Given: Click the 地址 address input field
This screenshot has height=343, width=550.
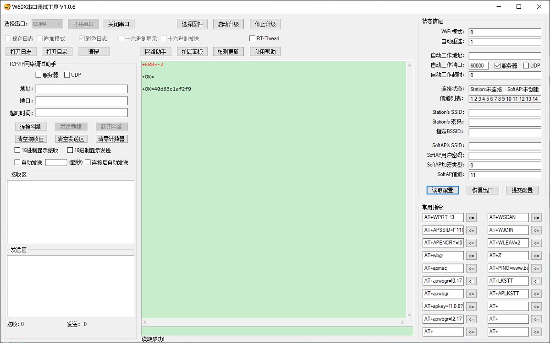Looking at the screenshot, I should click(82, 89).
